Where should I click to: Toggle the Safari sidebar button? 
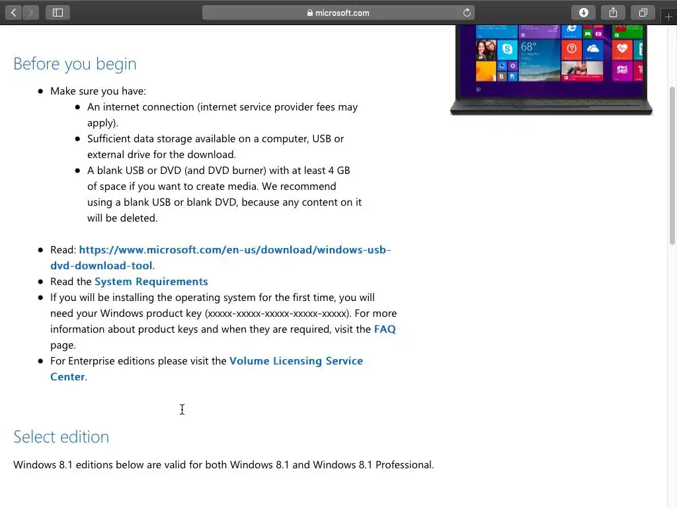tap(58, 13)
